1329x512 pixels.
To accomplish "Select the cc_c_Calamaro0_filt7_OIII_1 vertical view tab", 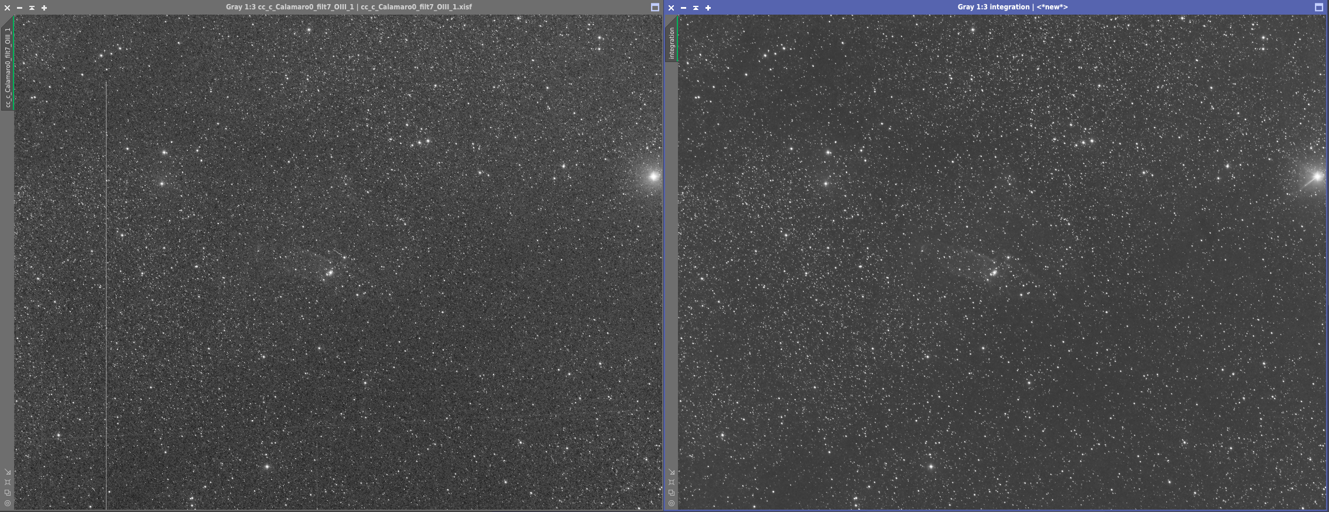I will click(x=8, y=67).
